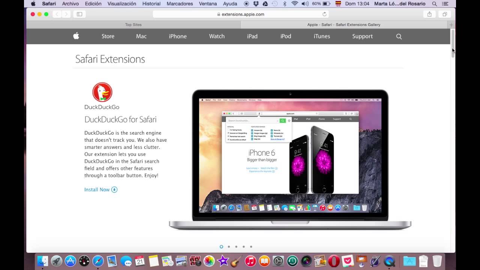Select the first carousel dot
Screen dimensions: 480x270
(x=221, y=246)
